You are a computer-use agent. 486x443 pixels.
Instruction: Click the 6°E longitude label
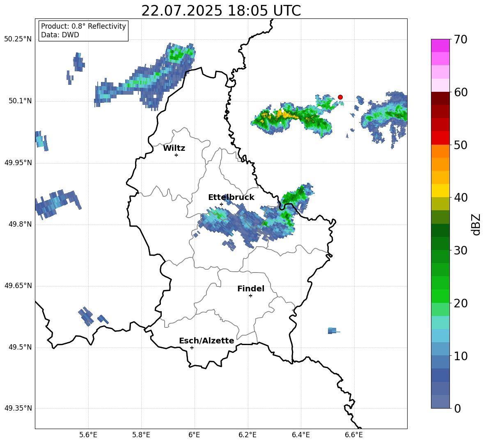(194, 435)
